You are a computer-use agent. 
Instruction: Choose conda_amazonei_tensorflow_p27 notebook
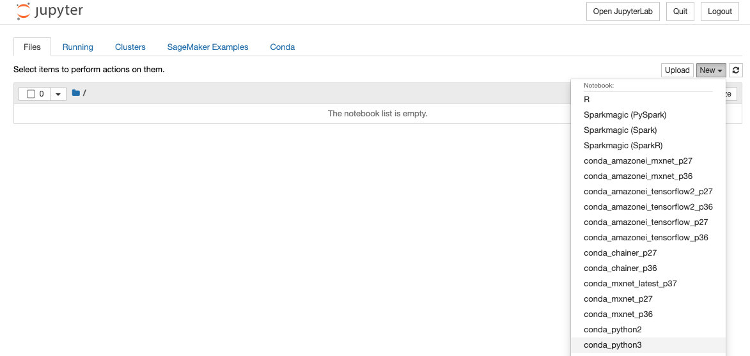[x=648, y=222]
